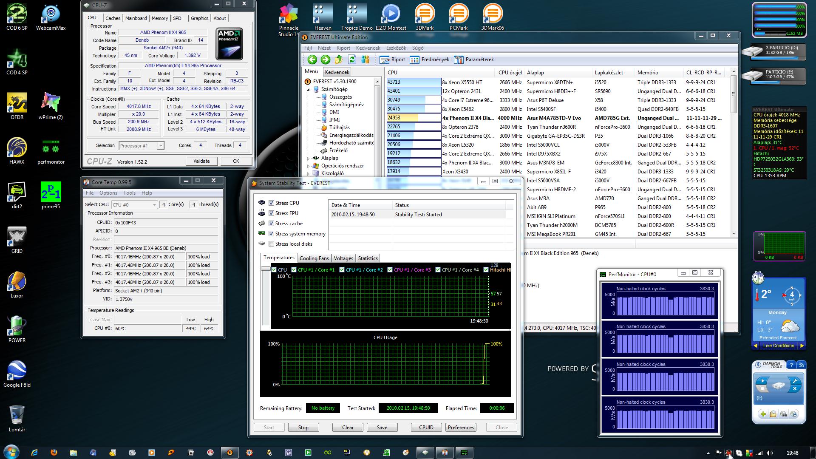Click the EVEREST users icon in toolbar
This screenshot has height=459, width=816.
click(365, 59)
